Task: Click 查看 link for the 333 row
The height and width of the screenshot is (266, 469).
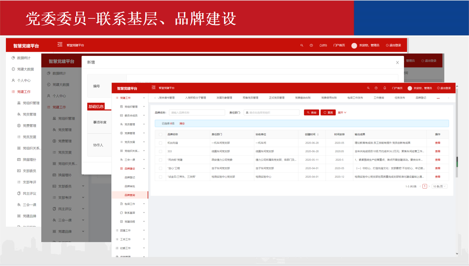Action: click(437, 152)
